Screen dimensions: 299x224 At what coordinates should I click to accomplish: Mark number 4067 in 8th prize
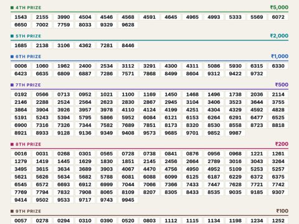click(128, 169)
